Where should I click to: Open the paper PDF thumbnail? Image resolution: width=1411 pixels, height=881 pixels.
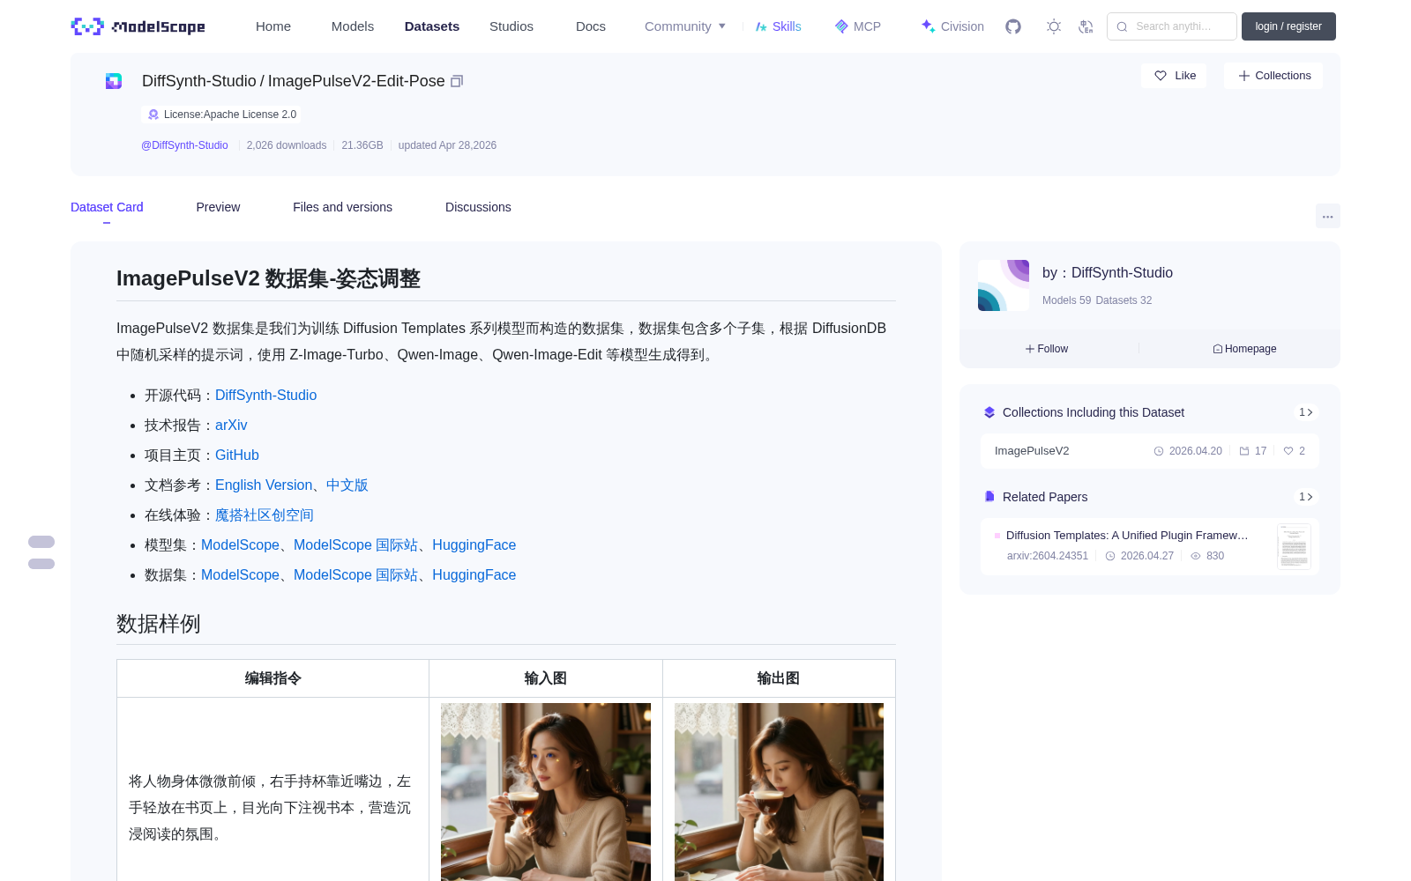click(1294, 546)
